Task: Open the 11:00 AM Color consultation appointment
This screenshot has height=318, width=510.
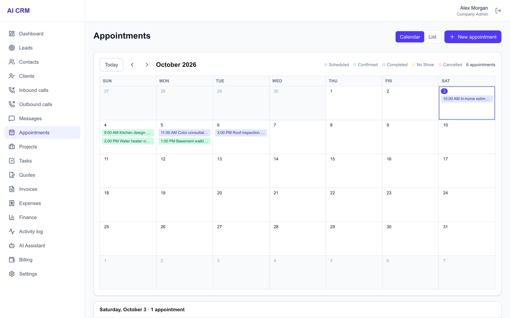Action: 185,133
